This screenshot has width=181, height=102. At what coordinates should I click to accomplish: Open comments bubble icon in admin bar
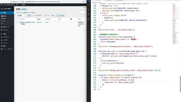coord(17,5)
